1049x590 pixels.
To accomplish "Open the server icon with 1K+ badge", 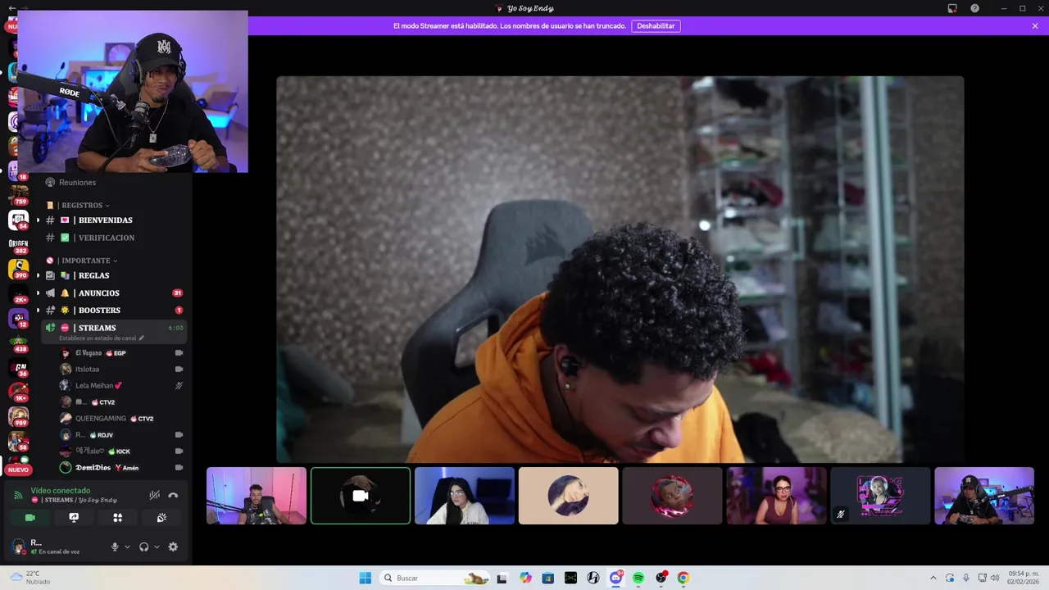I will [x=18, y=392].
